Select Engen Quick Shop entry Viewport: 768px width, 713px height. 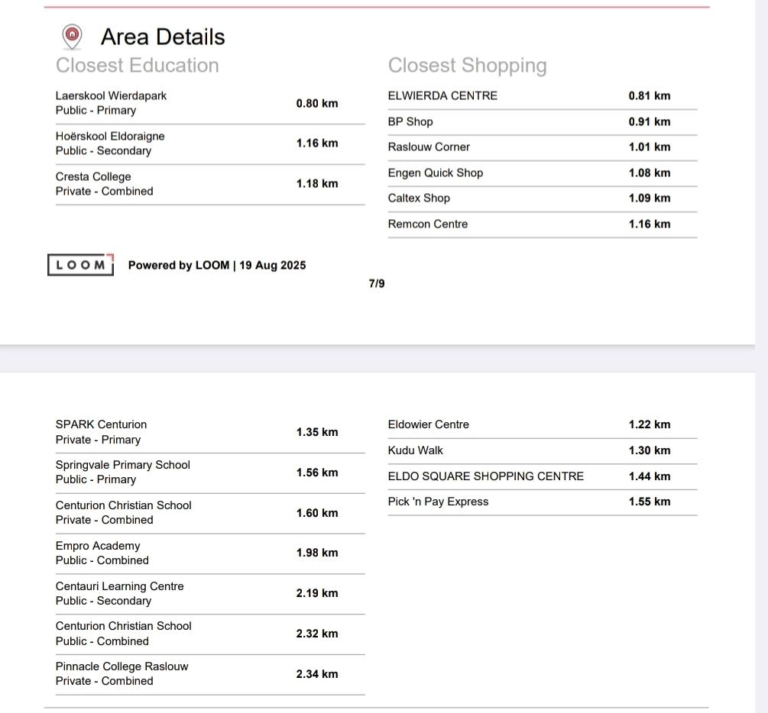pyautogui.click(x=543, y=173)
